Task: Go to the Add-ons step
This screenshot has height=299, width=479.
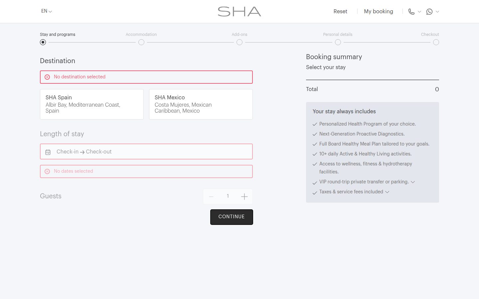Action: tap(239, 34)
